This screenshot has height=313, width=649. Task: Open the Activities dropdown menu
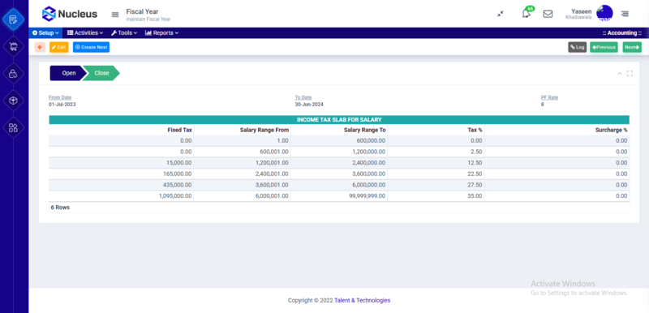pyautogui.click(x=85, y=33)
